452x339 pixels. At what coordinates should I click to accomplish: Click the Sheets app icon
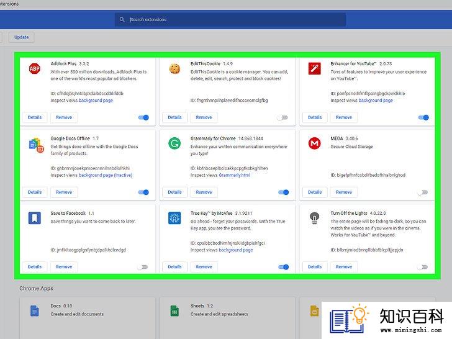click(x=174, y=311)
